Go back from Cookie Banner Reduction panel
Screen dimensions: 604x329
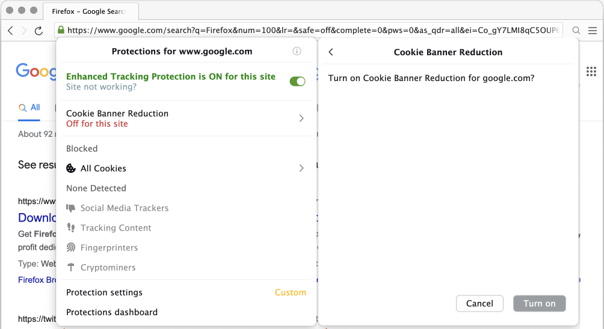pos(331,52)
